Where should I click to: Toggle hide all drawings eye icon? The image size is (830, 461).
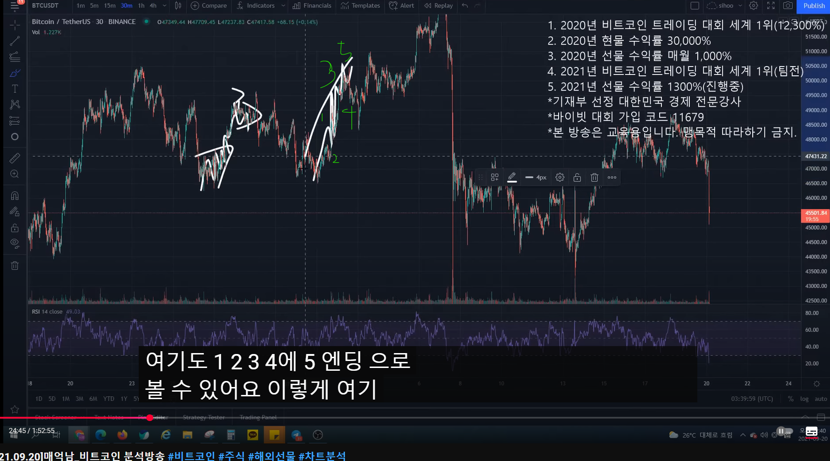(x=15, y=243)
